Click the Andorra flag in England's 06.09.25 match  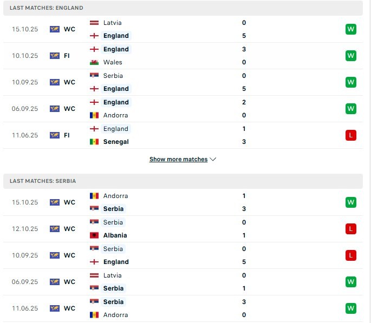[94, 115]
